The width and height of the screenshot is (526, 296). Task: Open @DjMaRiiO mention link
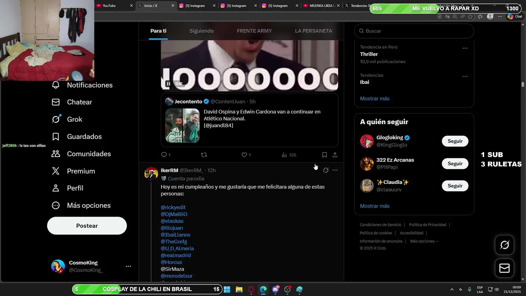174,214
